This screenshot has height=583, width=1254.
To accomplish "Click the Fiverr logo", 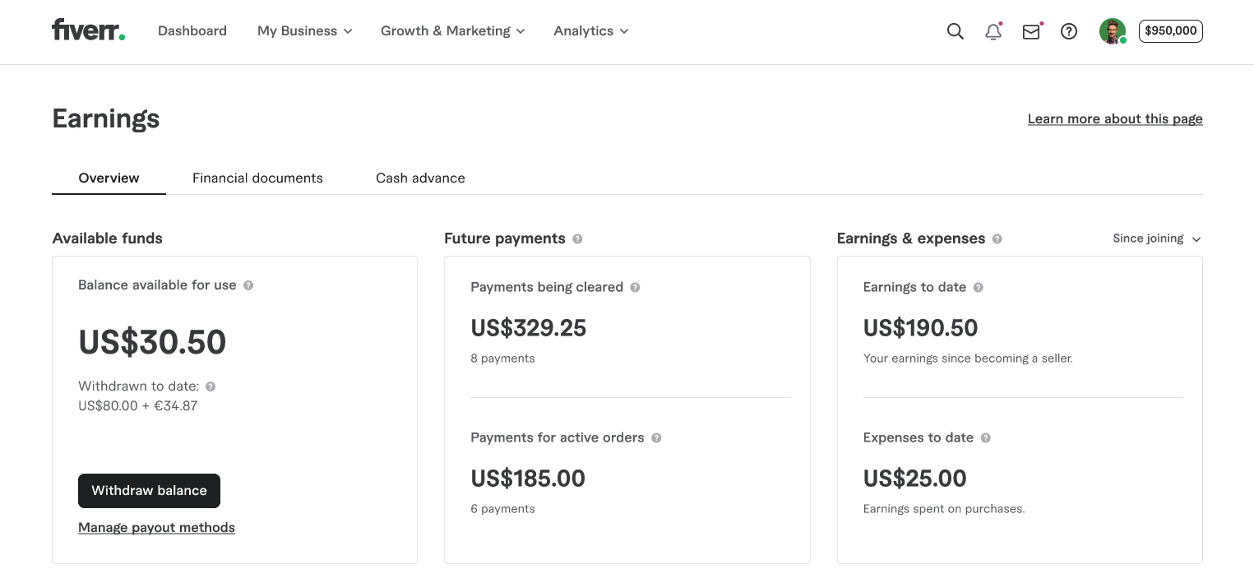I will (88, 30).
